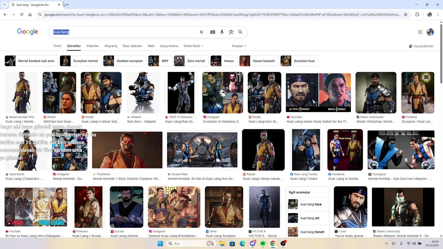
Task: Click related search kuai liang art
Action: [307, 218]
